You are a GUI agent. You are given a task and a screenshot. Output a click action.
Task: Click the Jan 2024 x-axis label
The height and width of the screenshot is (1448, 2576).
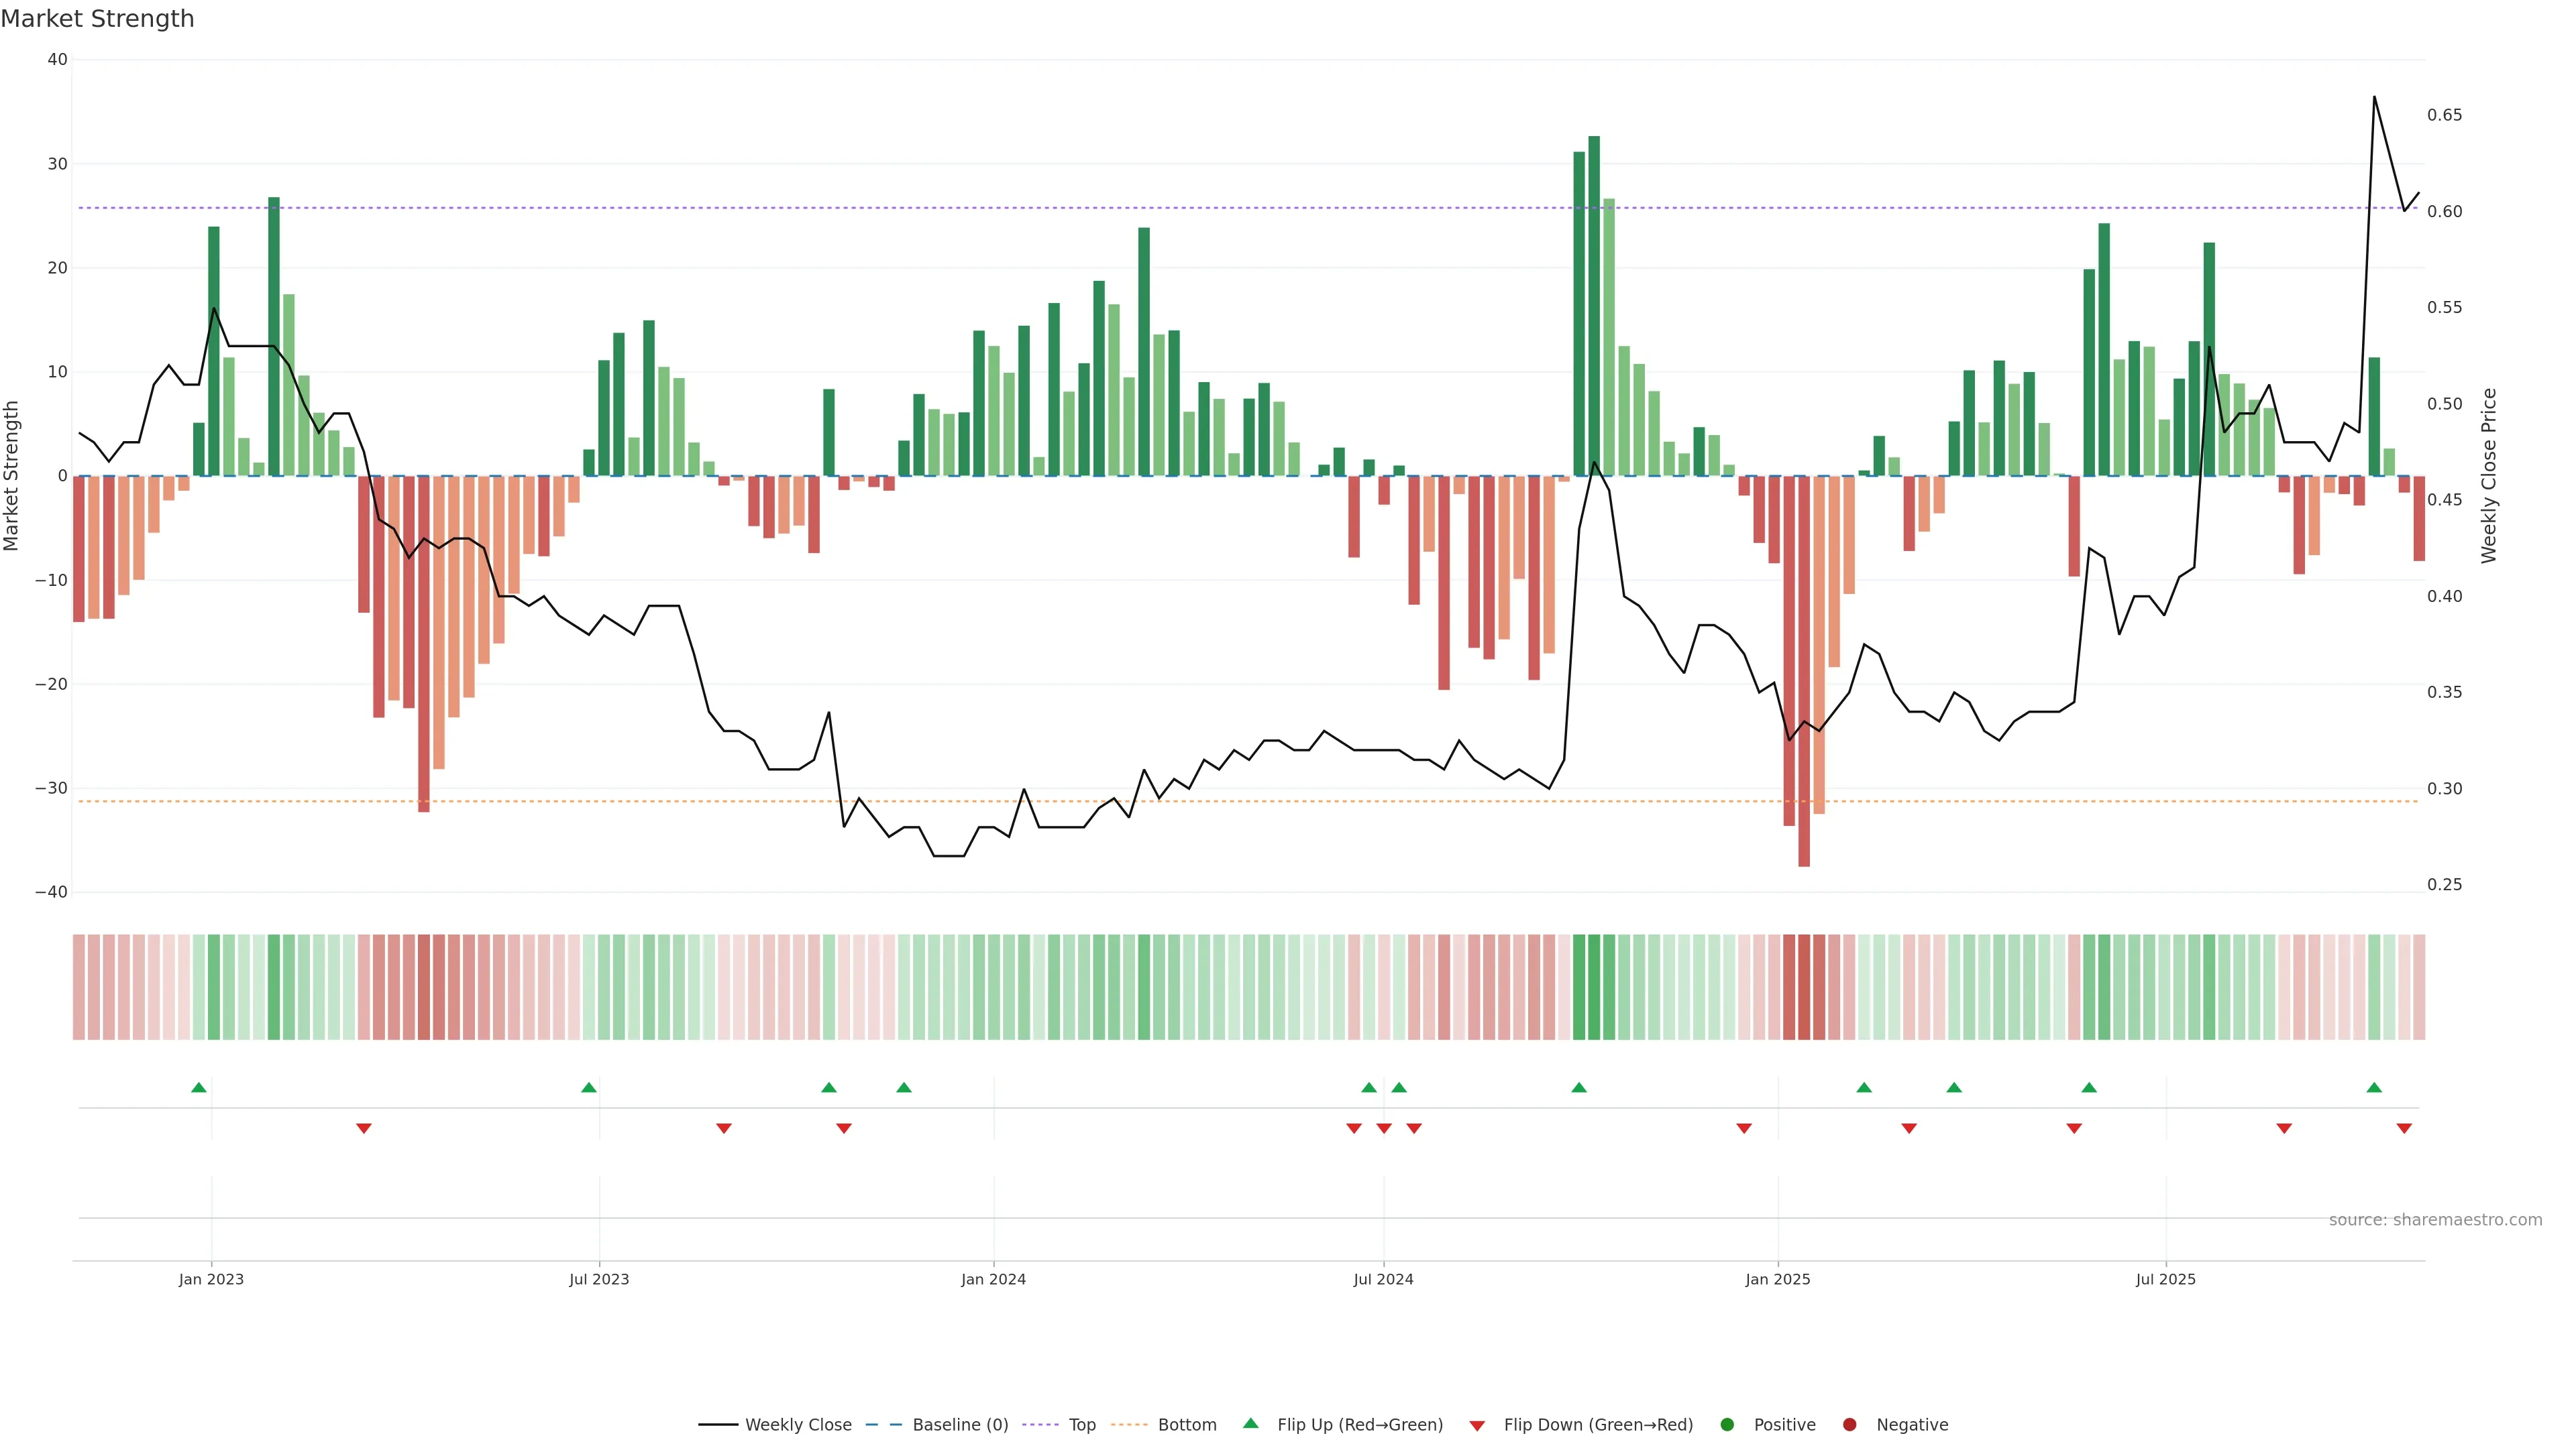point(993,1279)
